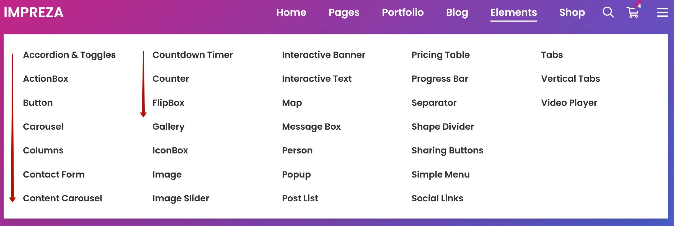Screen dimensions: 674x226
Task: Open the Image Slider link
Action: coord(181,198)
